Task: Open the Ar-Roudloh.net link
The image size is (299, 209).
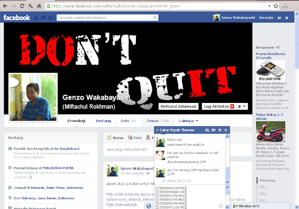Action: [x=67, y=149]
